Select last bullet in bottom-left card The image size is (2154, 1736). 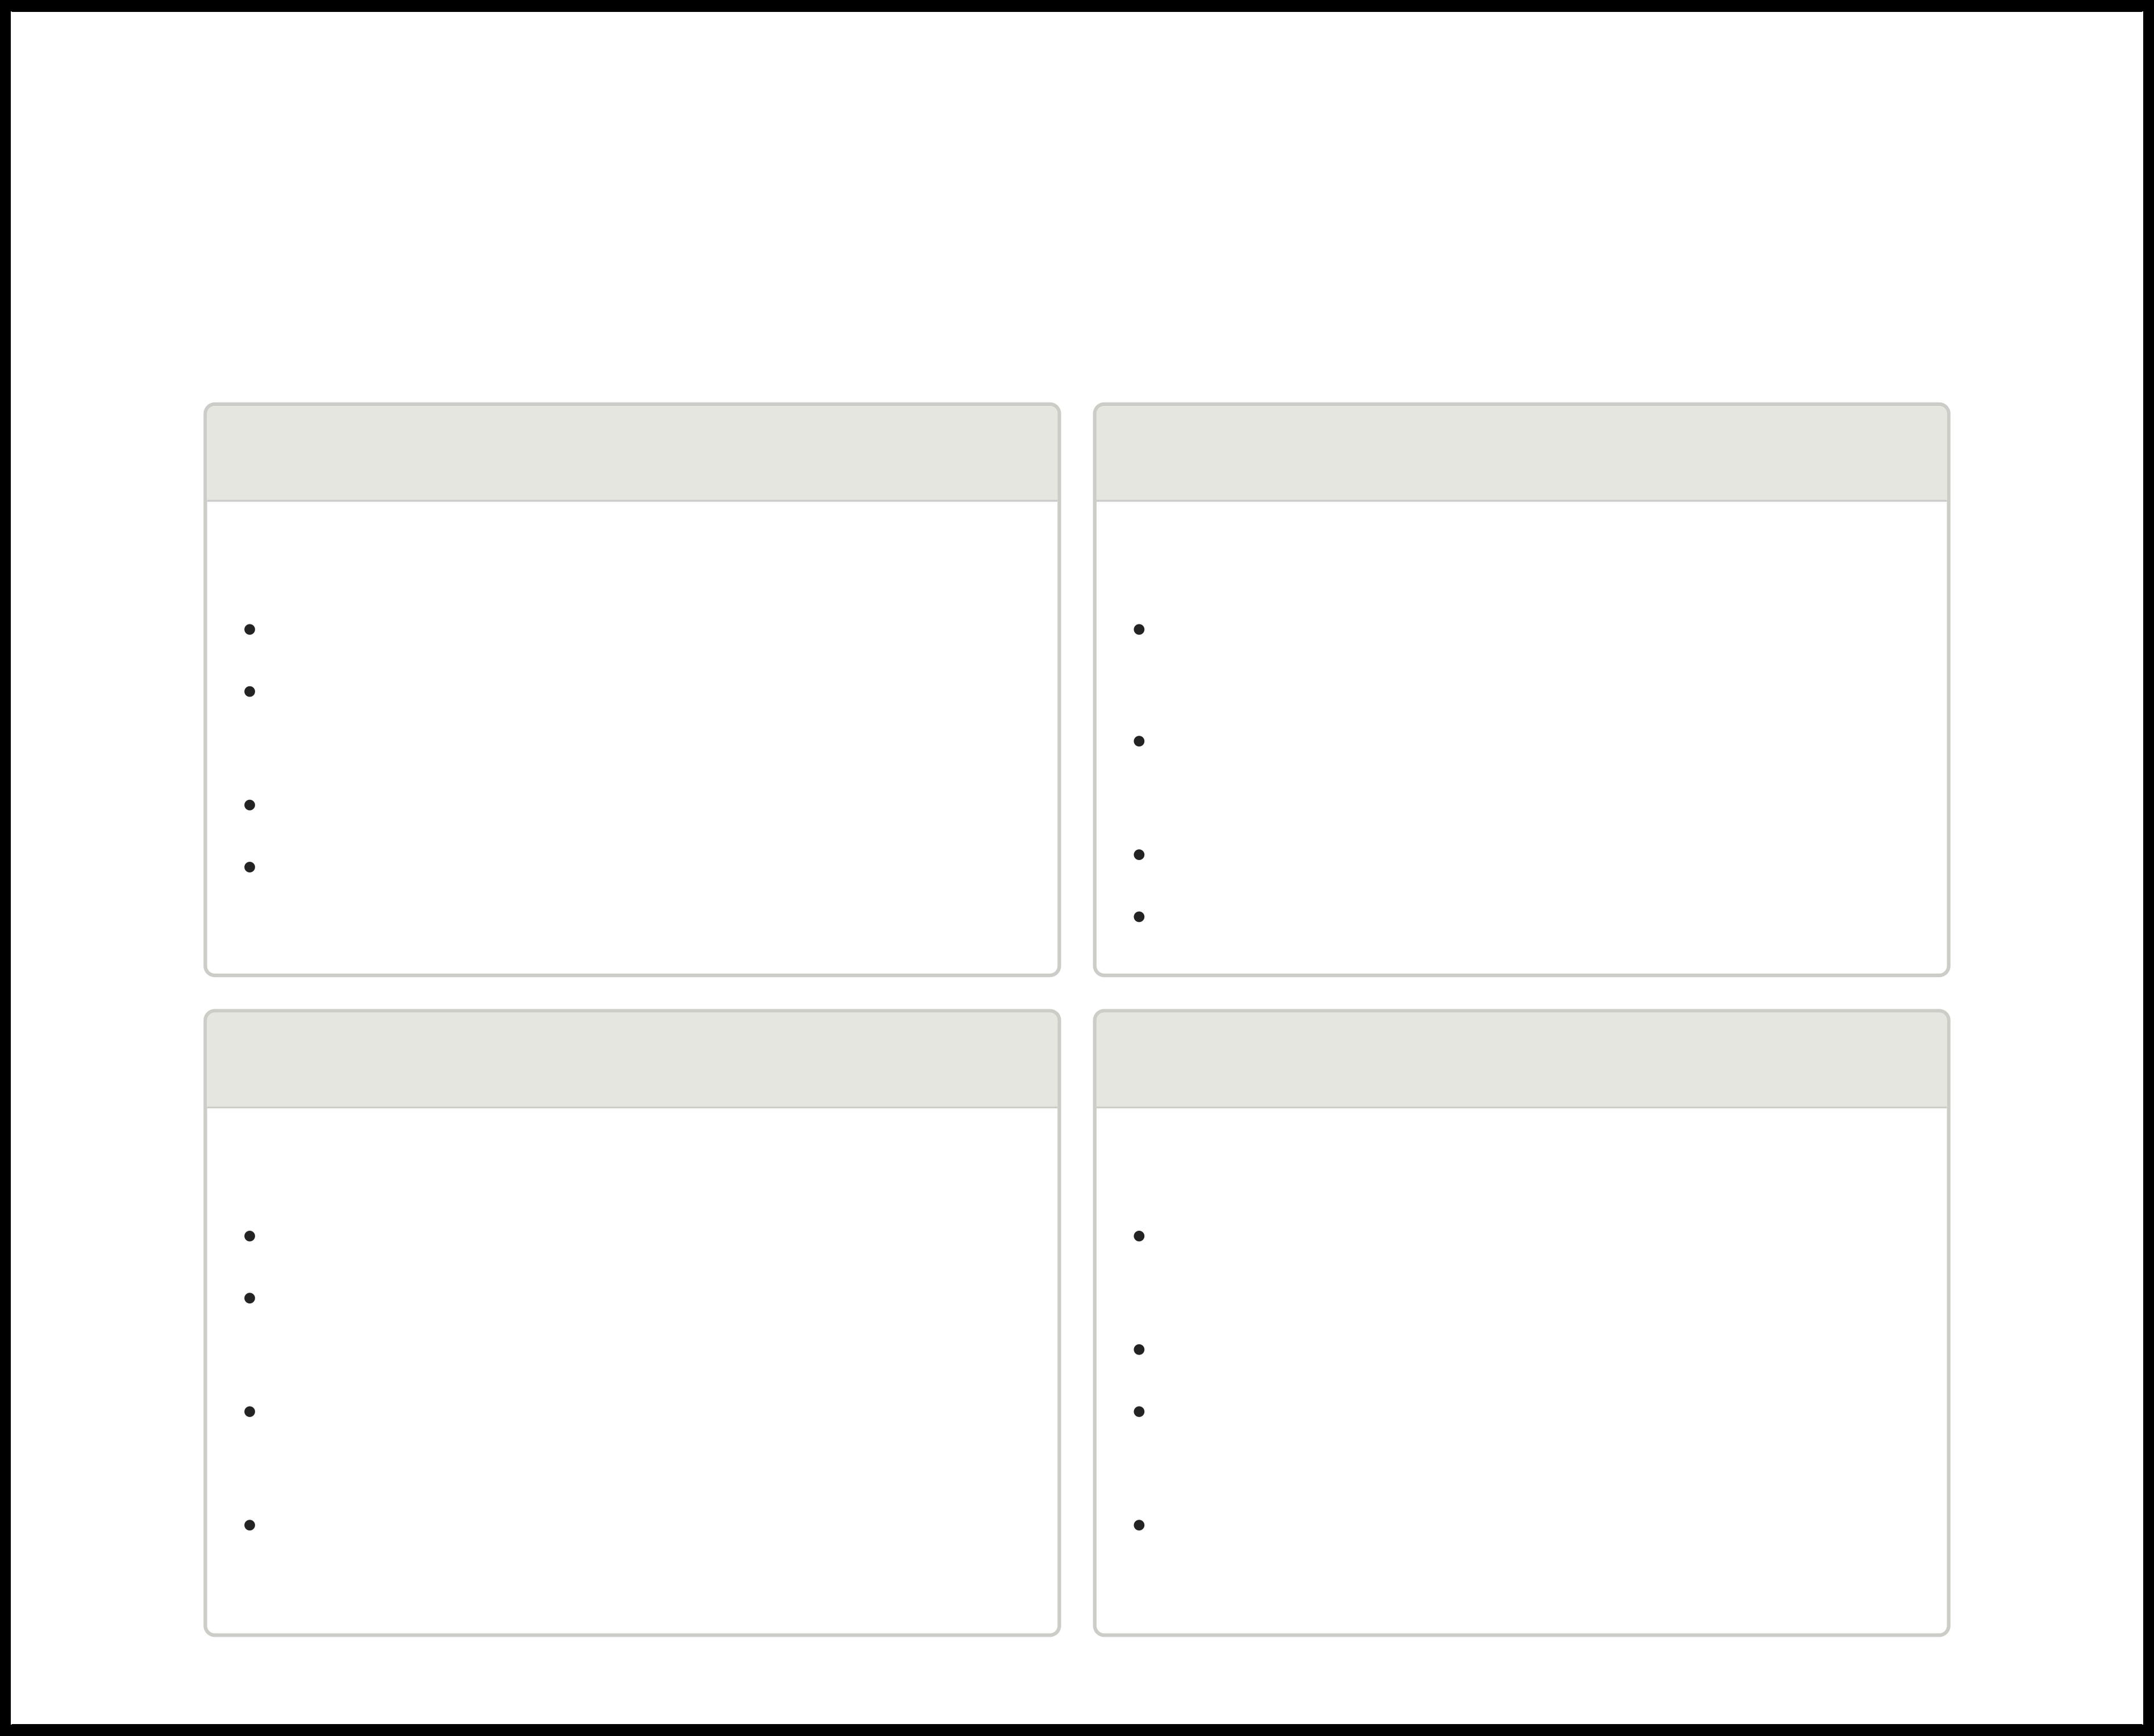click(250, 1525)
